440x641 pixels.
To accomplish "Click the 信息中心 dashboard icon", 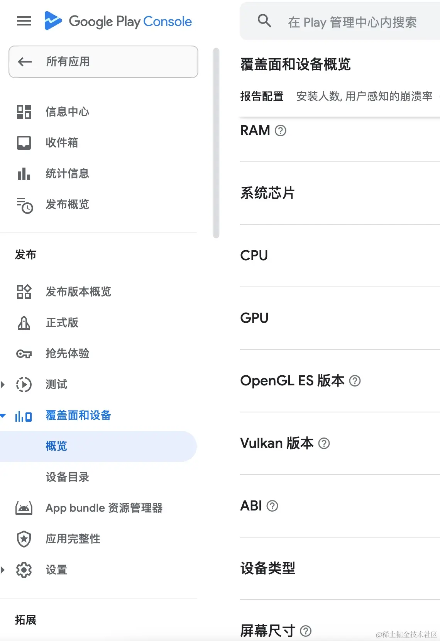I will tap(24, 112).
